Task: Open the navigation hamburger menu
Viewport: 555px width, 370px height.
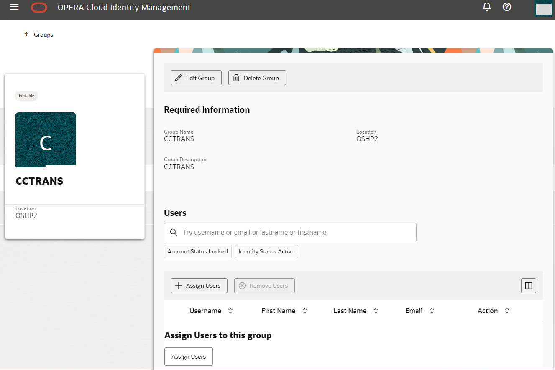Action: [14, 7]
